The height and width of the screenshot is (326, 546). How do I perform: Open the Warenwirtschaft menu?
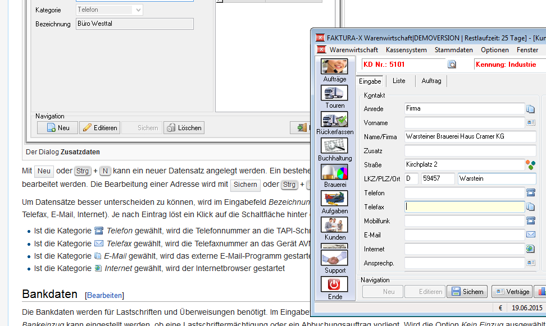[x=353, y=50]
